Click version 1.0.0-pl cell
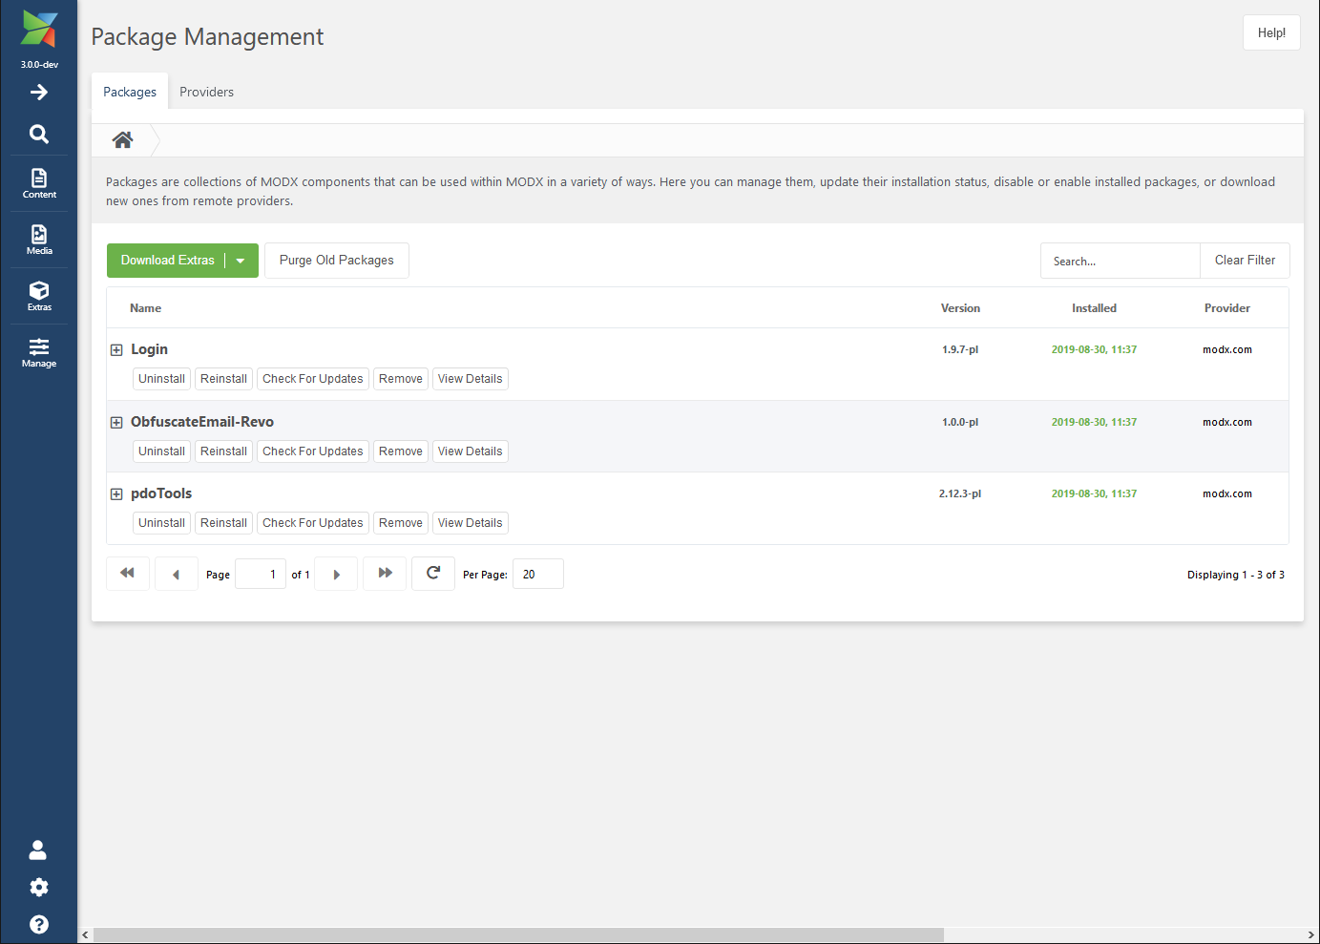 960,422
